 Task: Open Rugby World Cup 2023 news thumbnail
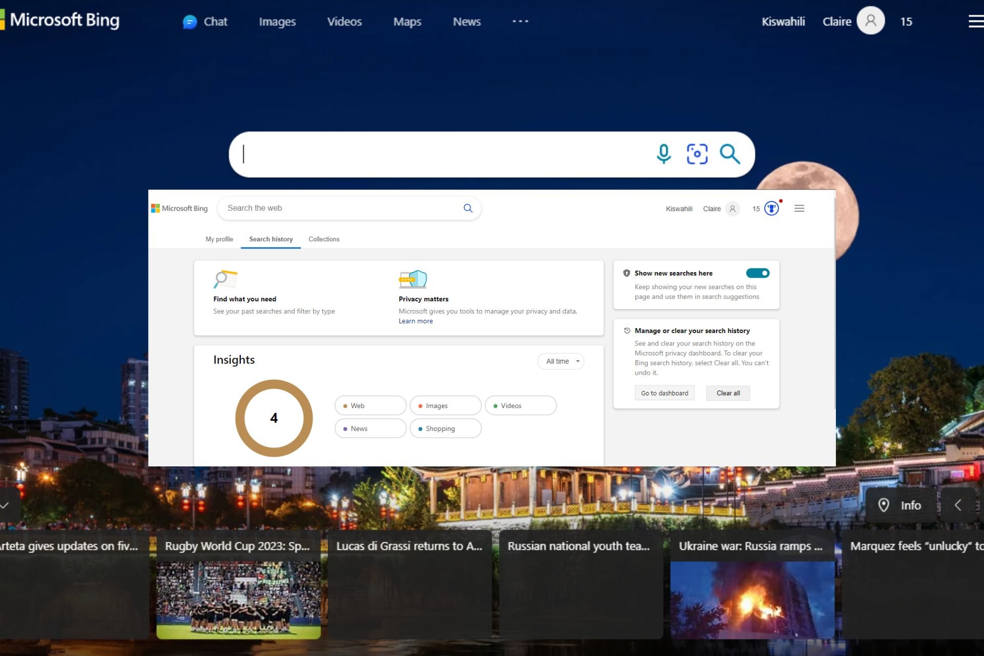pyautogui.click(x=238, y=600)
